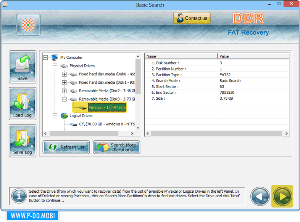Click the checkered logo icon in header

tap(28, 24)
